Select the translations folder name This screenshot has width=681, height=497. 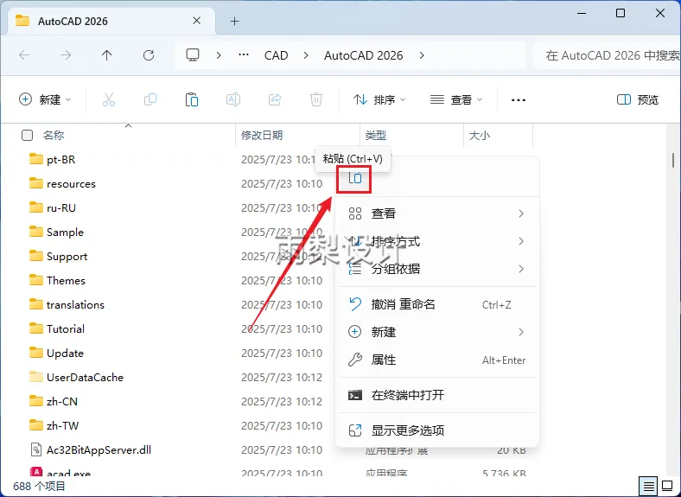coord(75,305)
